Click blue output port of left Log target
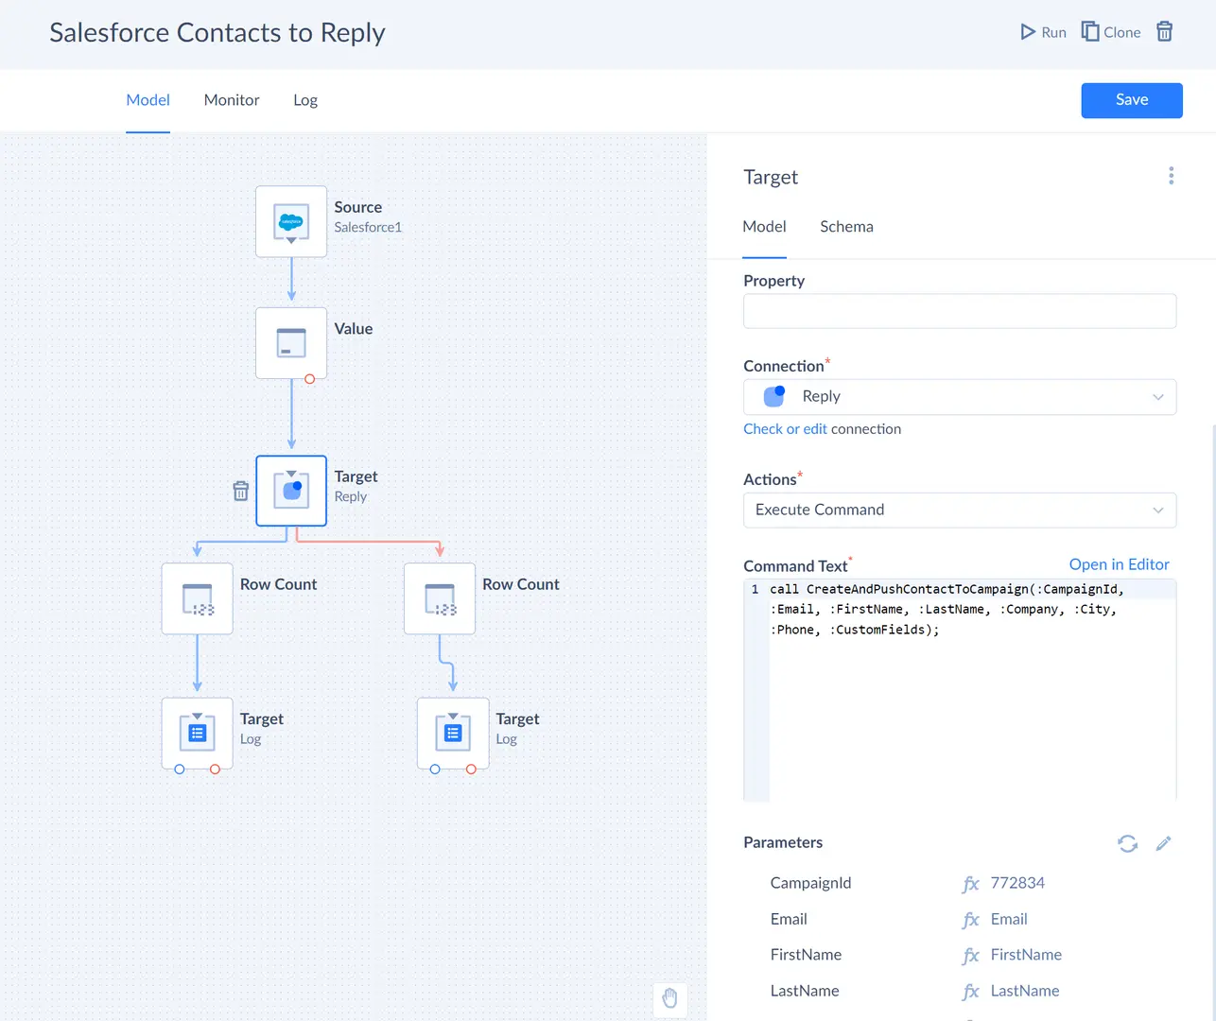Image resolution: width=1216 pixels, height=1021 pixels. [180, 770]
